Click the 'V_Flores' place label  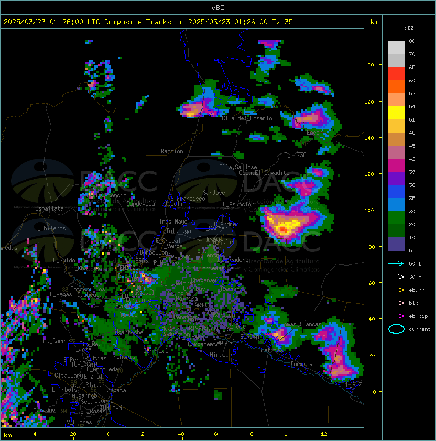pos(79,422)
